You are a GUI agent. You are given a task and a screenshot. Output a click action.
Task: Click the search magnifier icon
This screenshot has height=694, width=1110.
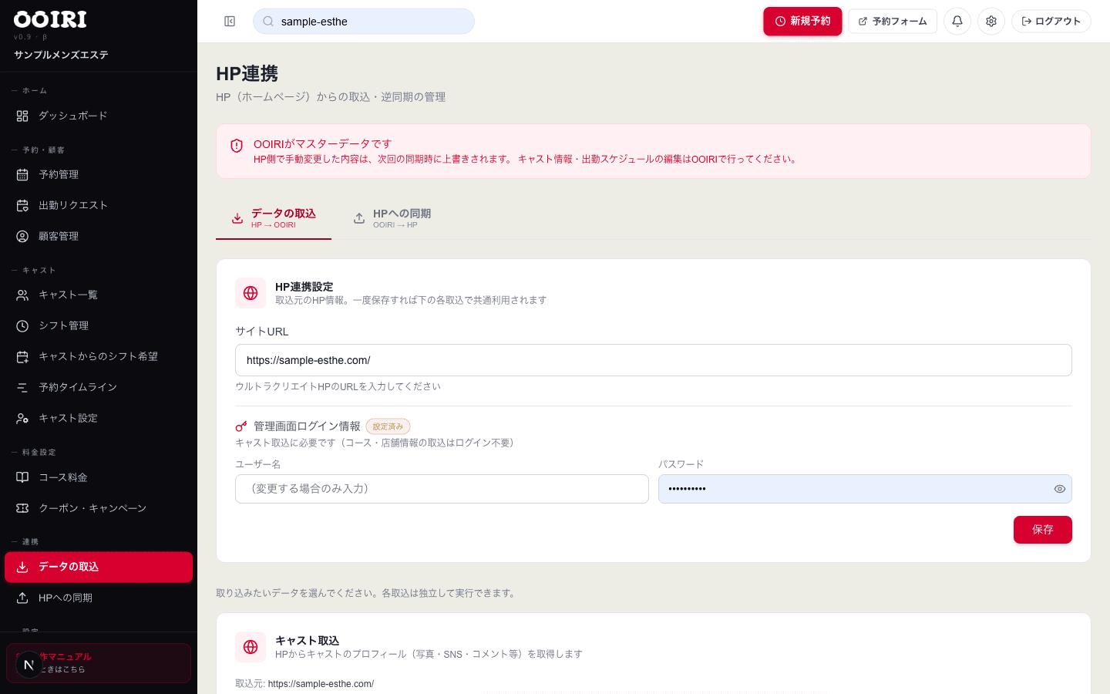268,22
